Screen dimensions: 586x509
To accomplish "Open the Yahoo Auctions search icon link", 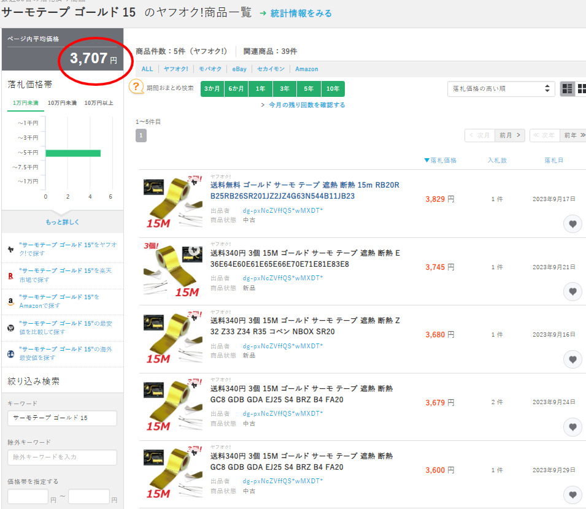I will (x=10, y=249).
